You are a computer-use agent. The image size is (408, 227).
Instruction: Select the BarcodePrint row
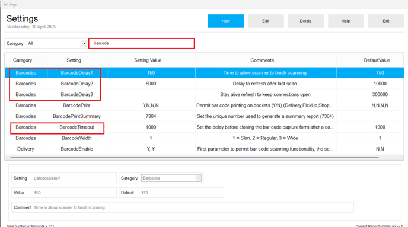204,105
